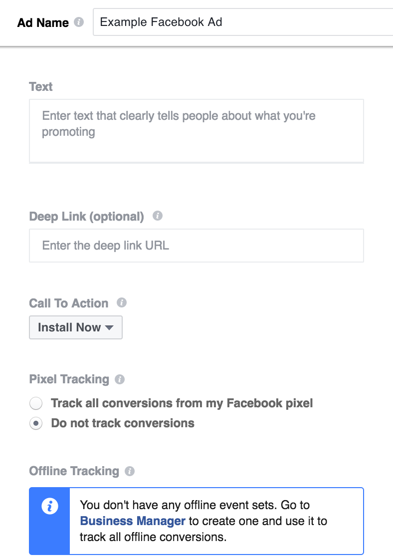The width and height of the screenshot is (393, 560).
Task: Open the Call To Action info tooltip icon
Action: pos(122,303)
